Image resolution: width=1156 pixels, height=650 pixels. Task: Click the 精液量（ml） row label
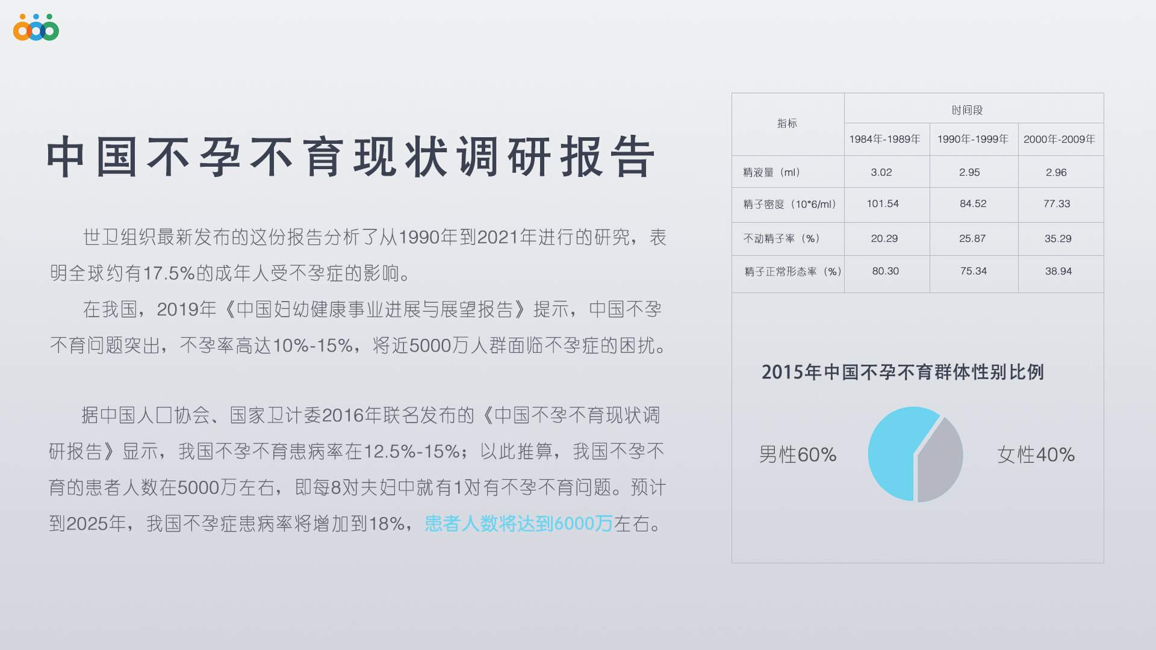pos(774,172)
